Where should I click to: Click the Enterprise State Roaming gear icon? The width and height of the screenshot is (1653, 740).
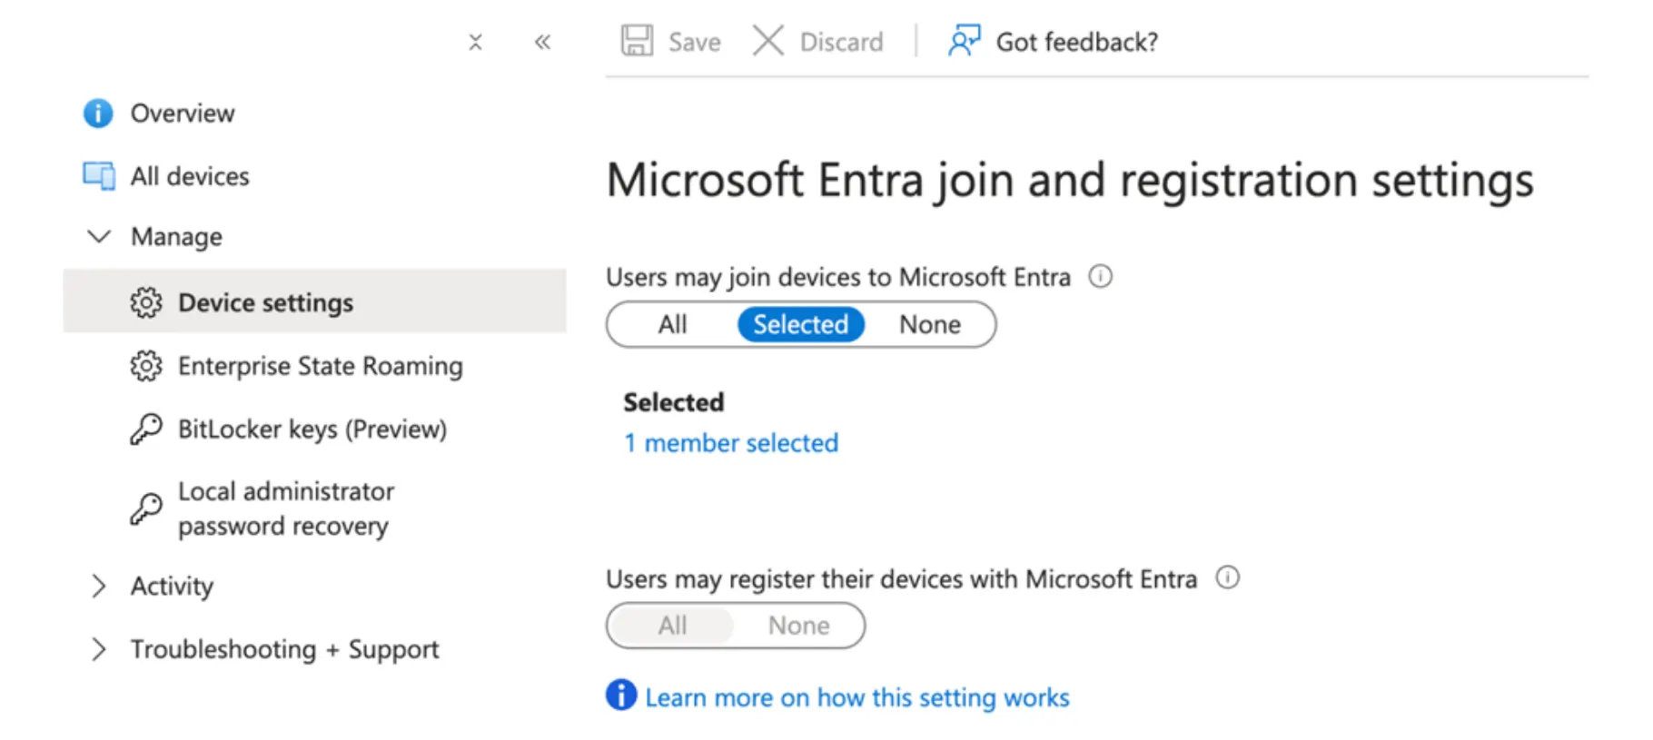(x=145, y=366)
